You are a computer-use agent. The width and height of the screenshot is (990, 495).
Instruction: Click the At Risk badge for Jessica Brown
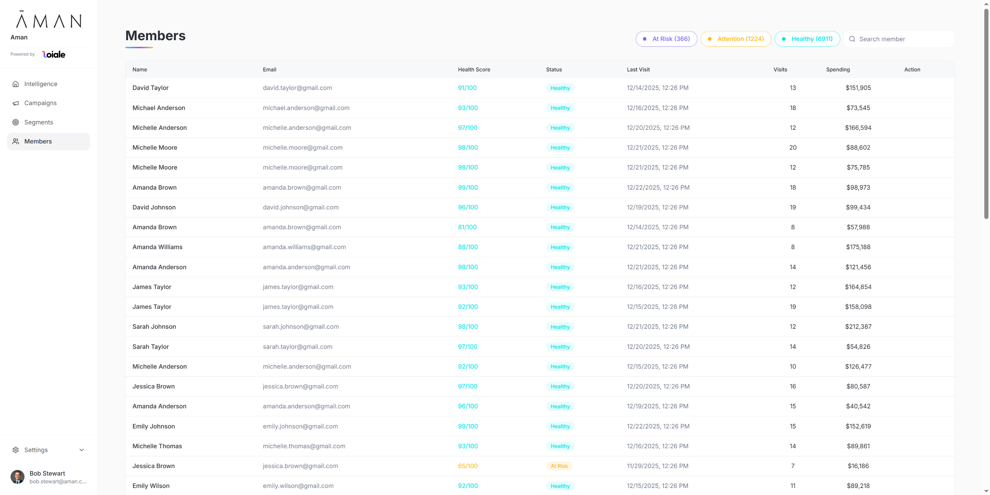(x=559, y=466)
